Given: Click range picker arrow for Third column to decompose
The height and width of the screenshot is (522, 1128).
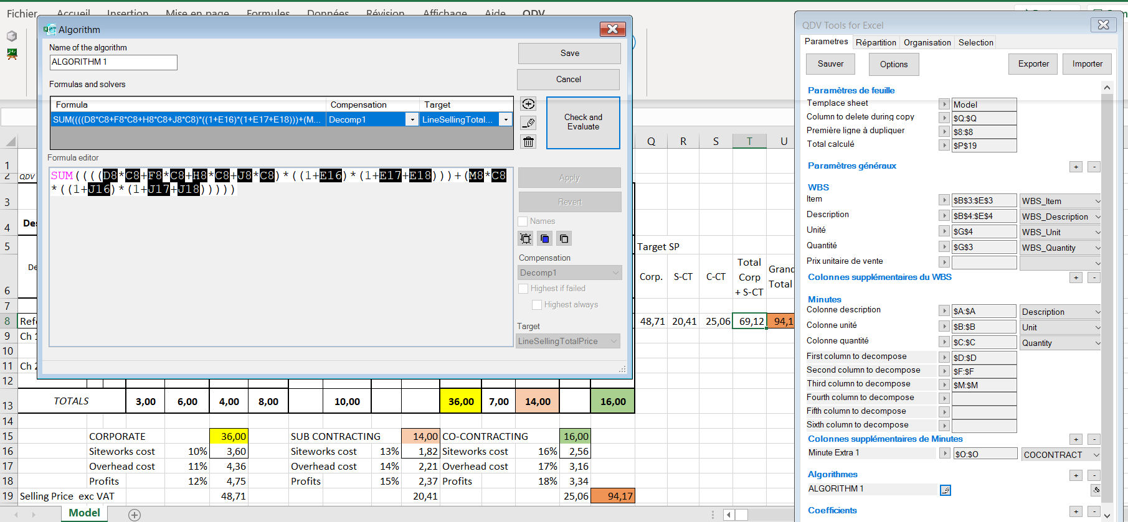Looking at the screenshot, I should pos(944,385).
